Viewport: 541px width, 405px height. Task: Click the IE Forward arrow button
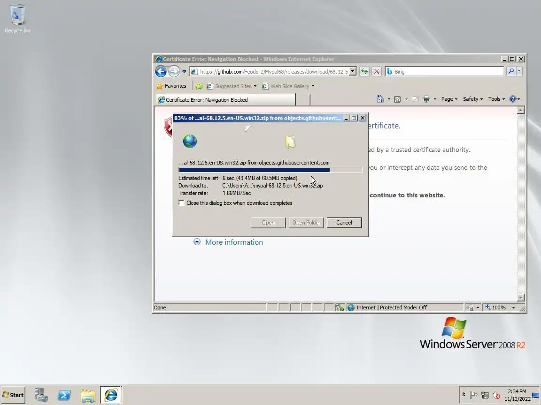[174, 71]
